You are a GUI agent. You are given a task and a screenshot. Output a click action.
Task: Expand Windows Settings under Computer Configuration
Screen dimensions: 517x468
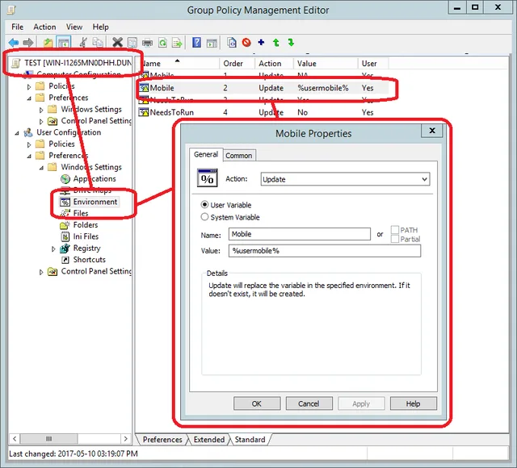[41, 110]
